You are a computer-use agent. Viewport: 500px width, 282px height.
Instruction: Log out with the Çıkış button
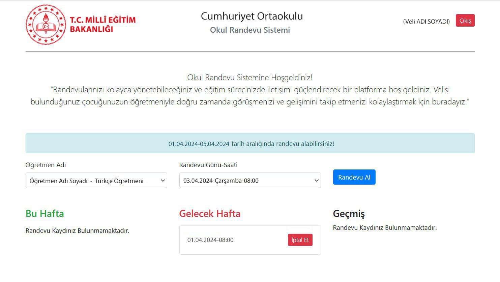pyautogui.click(x=465, y=21)
